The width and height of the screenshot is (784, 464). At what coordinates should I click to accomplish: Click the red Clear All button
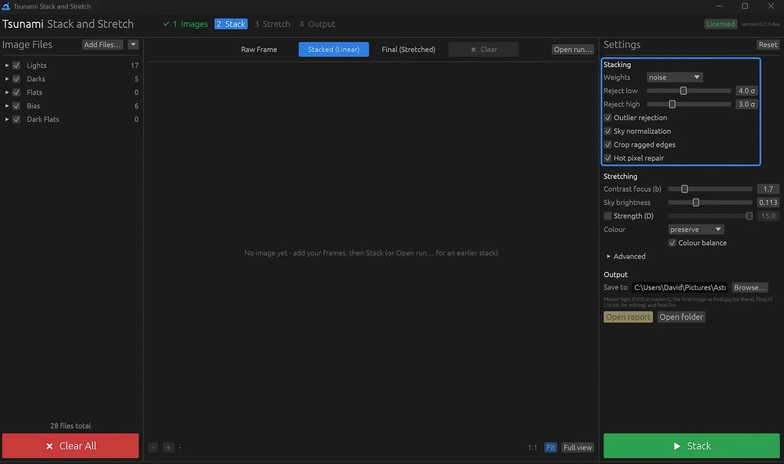(x=71, y=446)
